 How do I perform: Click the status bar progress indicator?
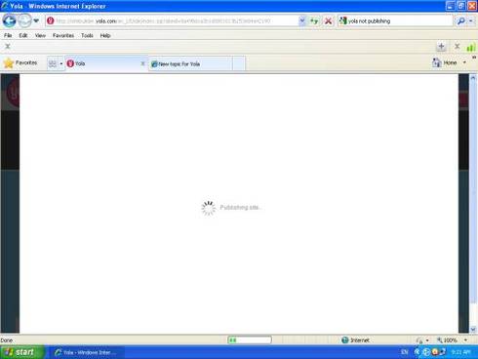click(x=250, y=340)
